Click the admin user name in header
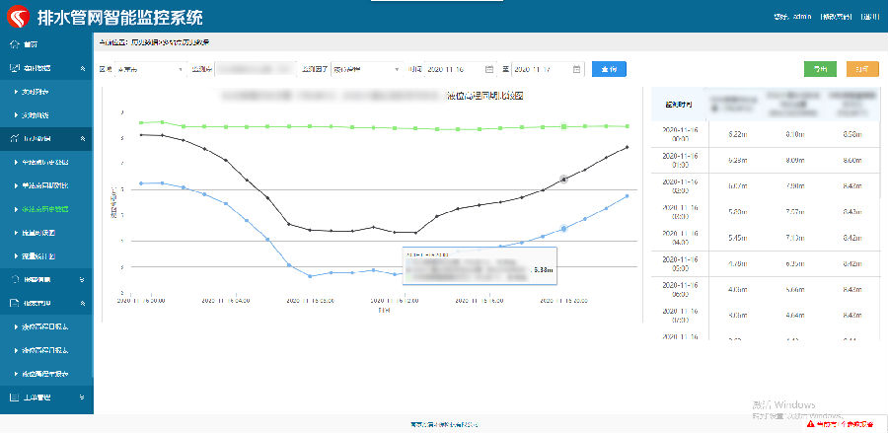 point(802,17)
